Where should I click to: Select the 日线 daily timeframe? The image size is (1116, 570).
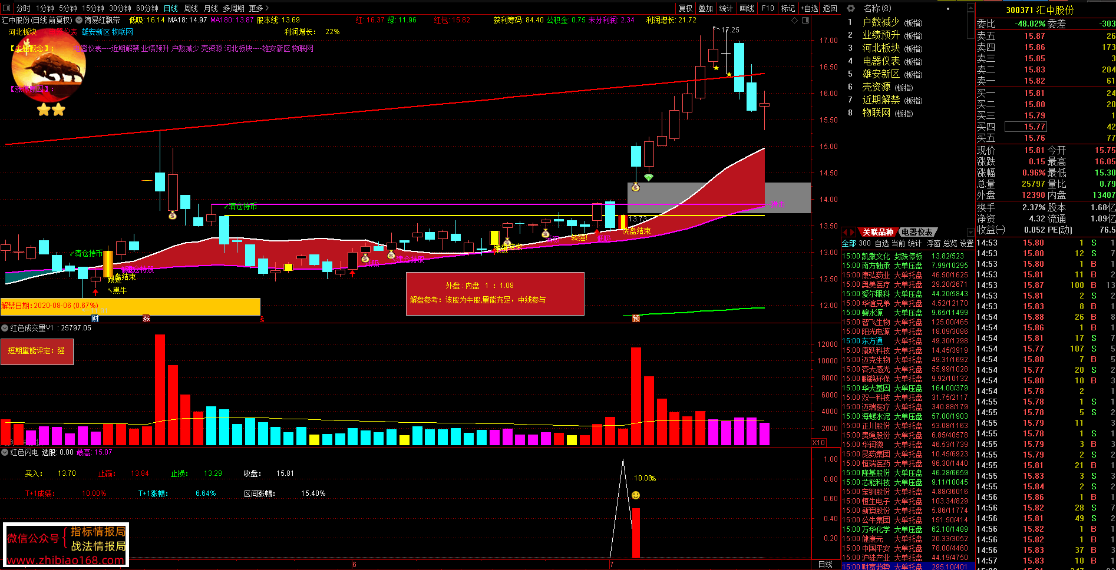coord(171,8)
